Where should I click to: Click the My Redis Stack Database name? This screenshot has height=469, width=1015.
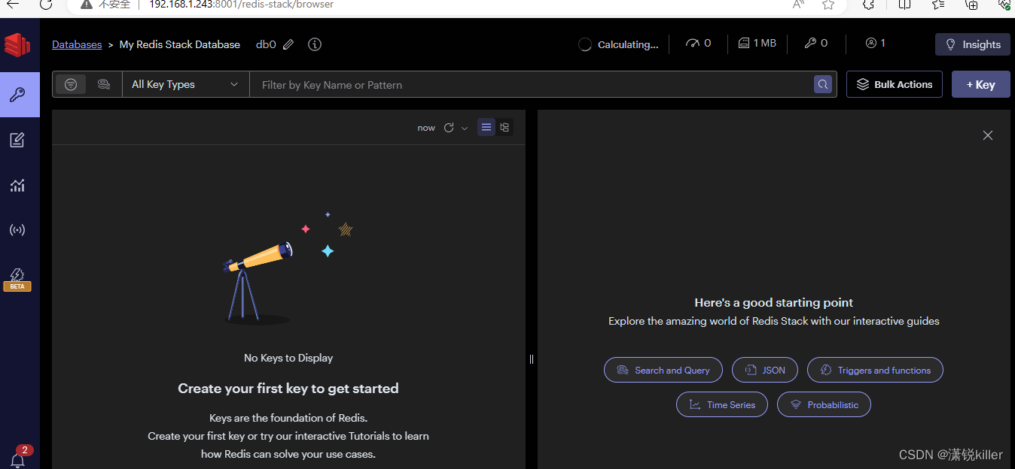[180, 44]
